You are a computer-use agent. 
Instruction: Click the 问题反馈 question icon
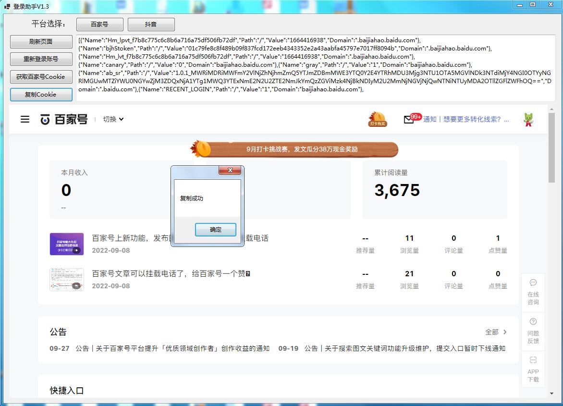pyautogui.click(x=533, y=321)
